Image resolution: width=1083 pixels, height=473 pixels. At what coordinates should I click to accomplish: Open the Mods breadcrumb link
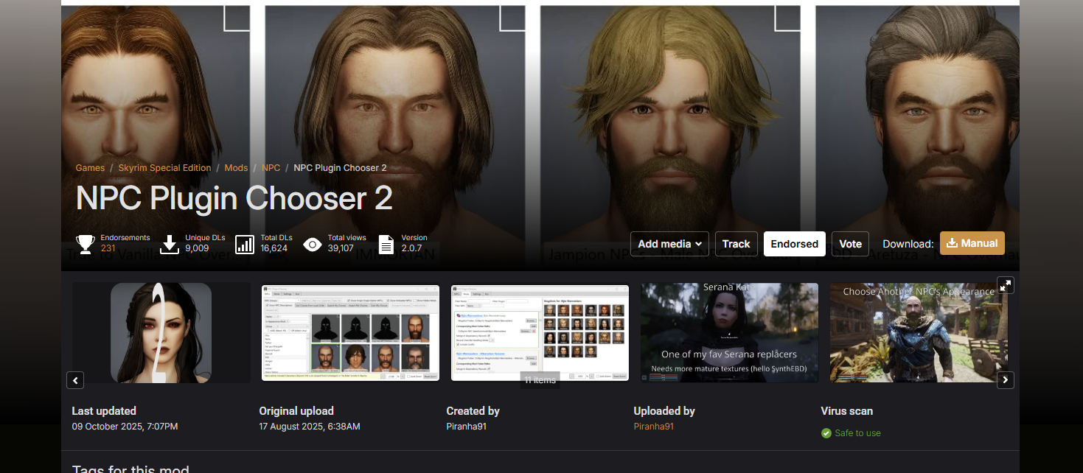coord(236,168)
